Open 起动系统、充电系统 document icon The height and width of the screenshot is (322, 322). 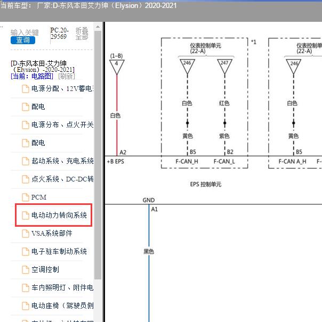click(x=26, y=161)
